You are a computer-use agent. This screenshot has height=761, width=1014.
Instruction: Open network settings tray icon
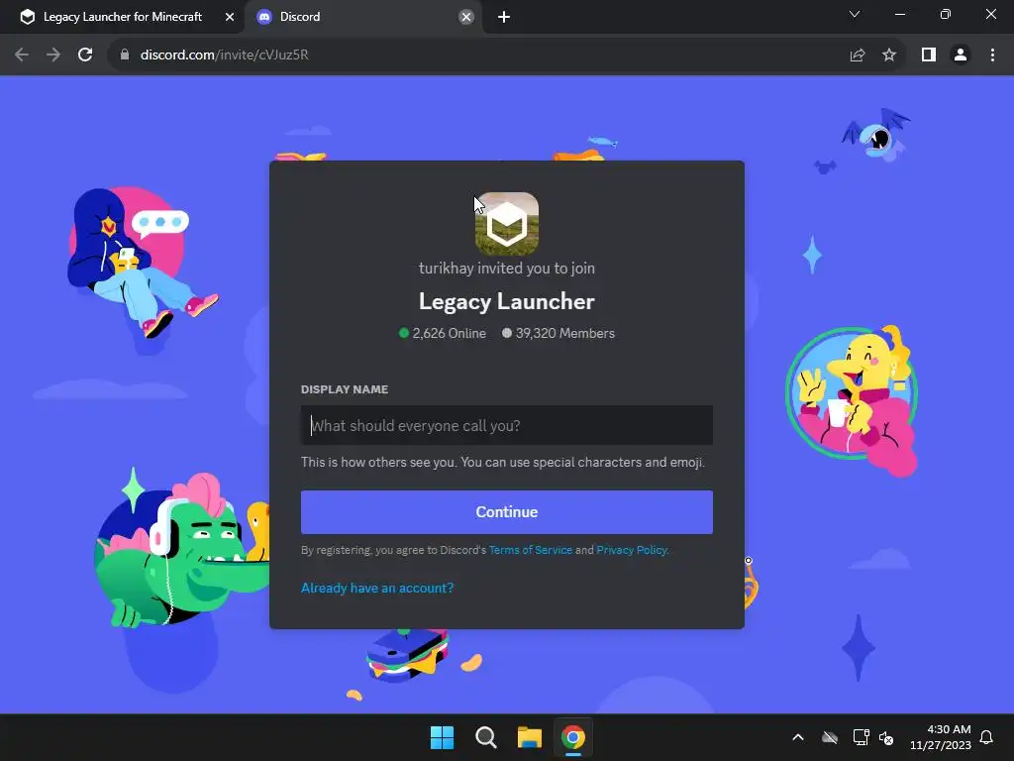pos(861,737)
